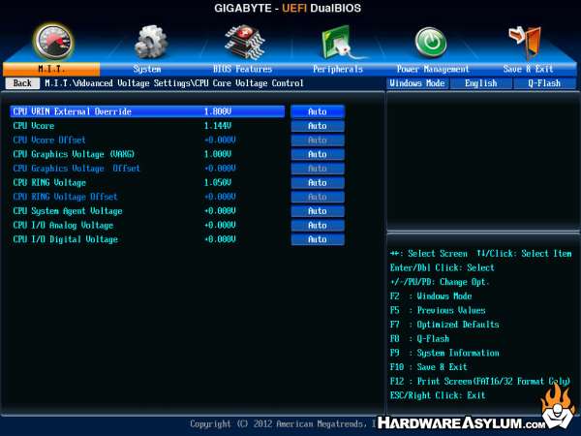581x436 pixels.
Task: Select the CPU RING Voltage label
Action: pyautogui.click(x=49, y=183)
